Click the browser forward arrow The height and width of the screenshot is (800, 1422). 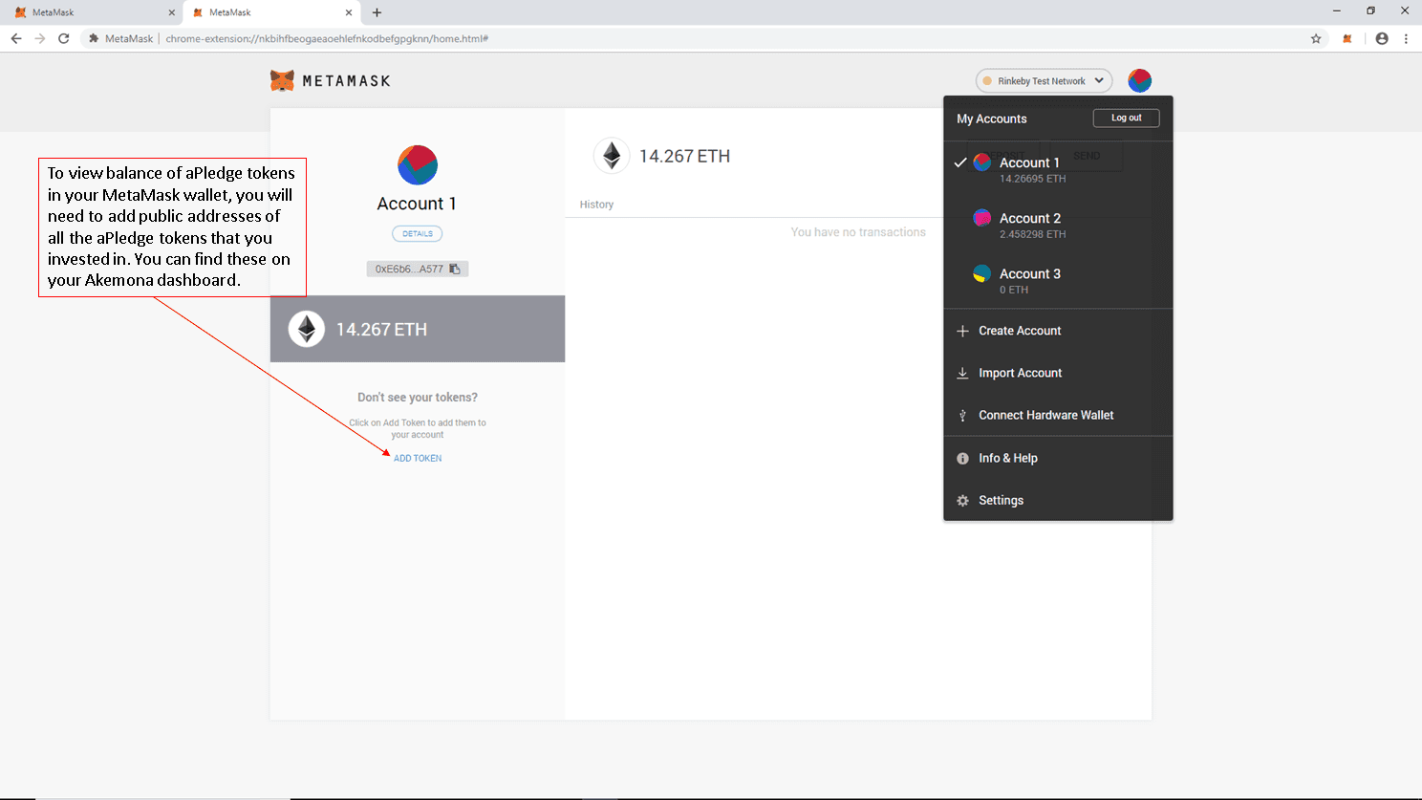pos(39,38)
